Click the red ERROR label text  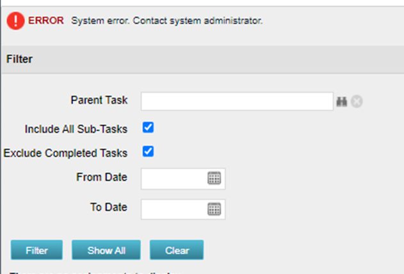(46, 20)
